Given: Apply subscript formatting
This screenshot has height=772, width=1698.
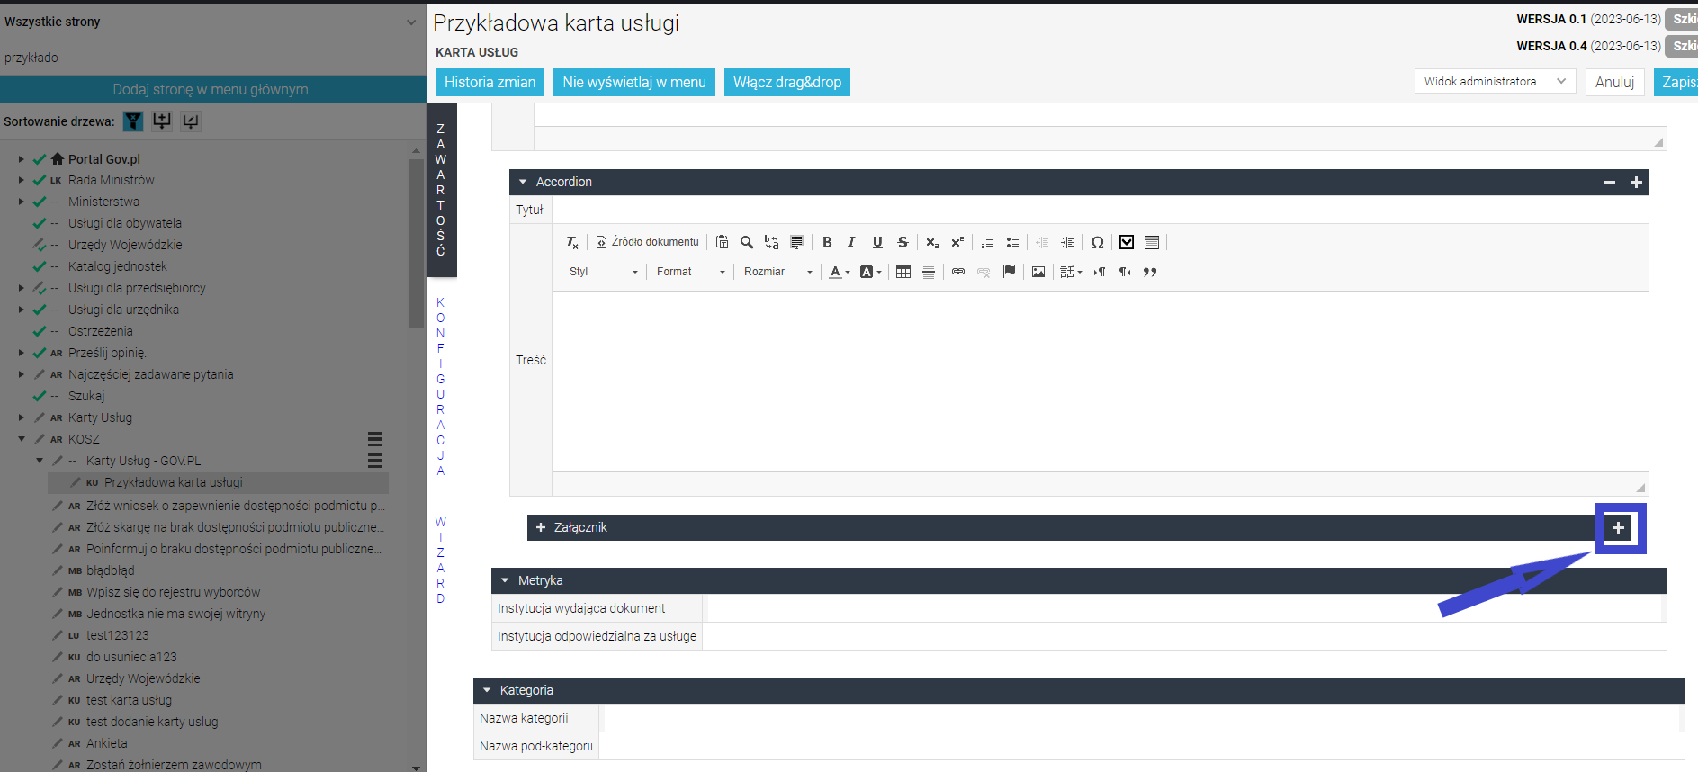Looking at the screenshot, I should [932, 242].
